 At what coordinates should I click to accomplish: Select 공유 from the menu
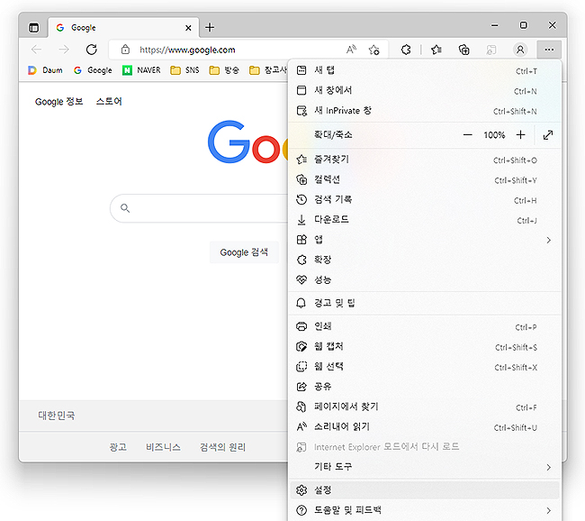425,387
